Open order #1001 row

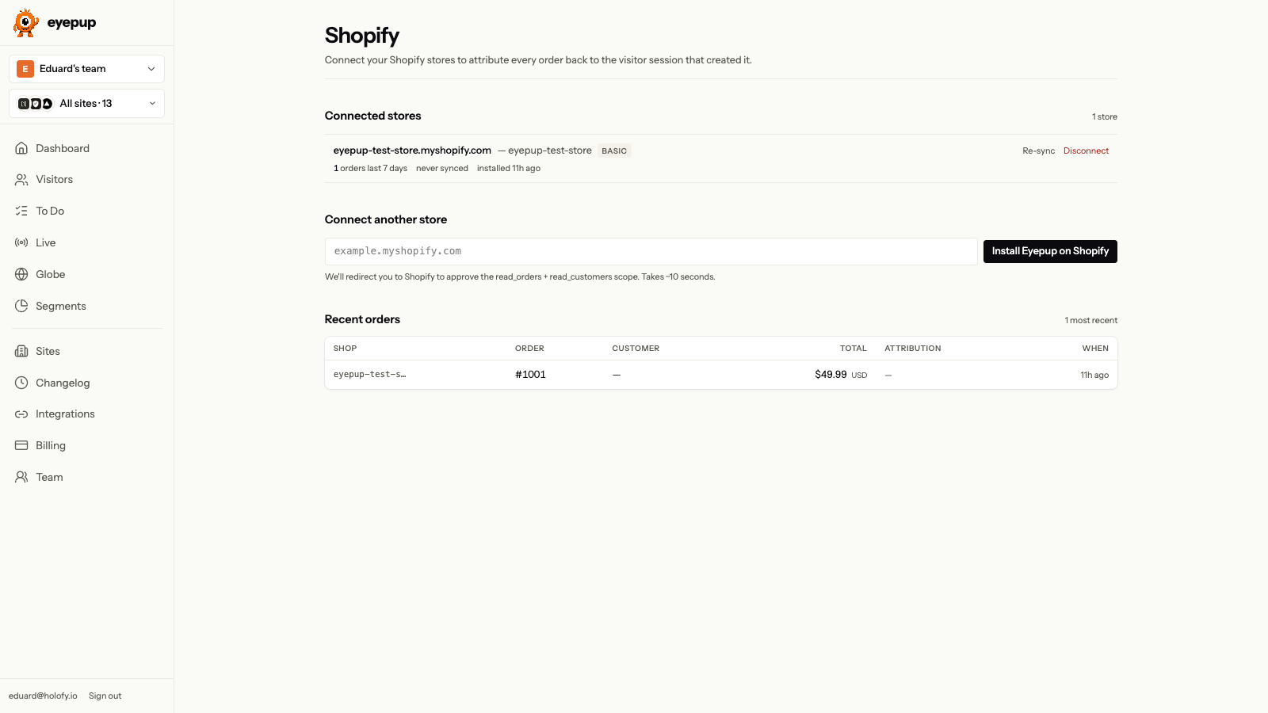coord(720,375)
